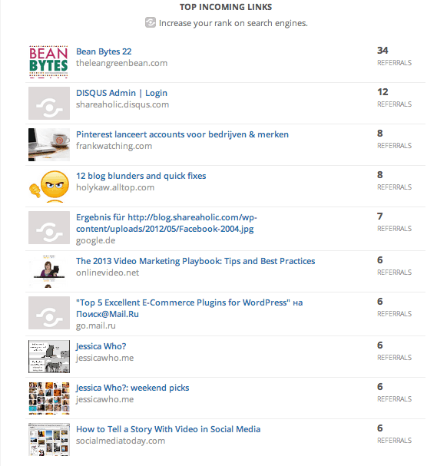Click the angry thumbs-down emoji image
The height and width of the screenshot is (466, 447).
(49, 186)
